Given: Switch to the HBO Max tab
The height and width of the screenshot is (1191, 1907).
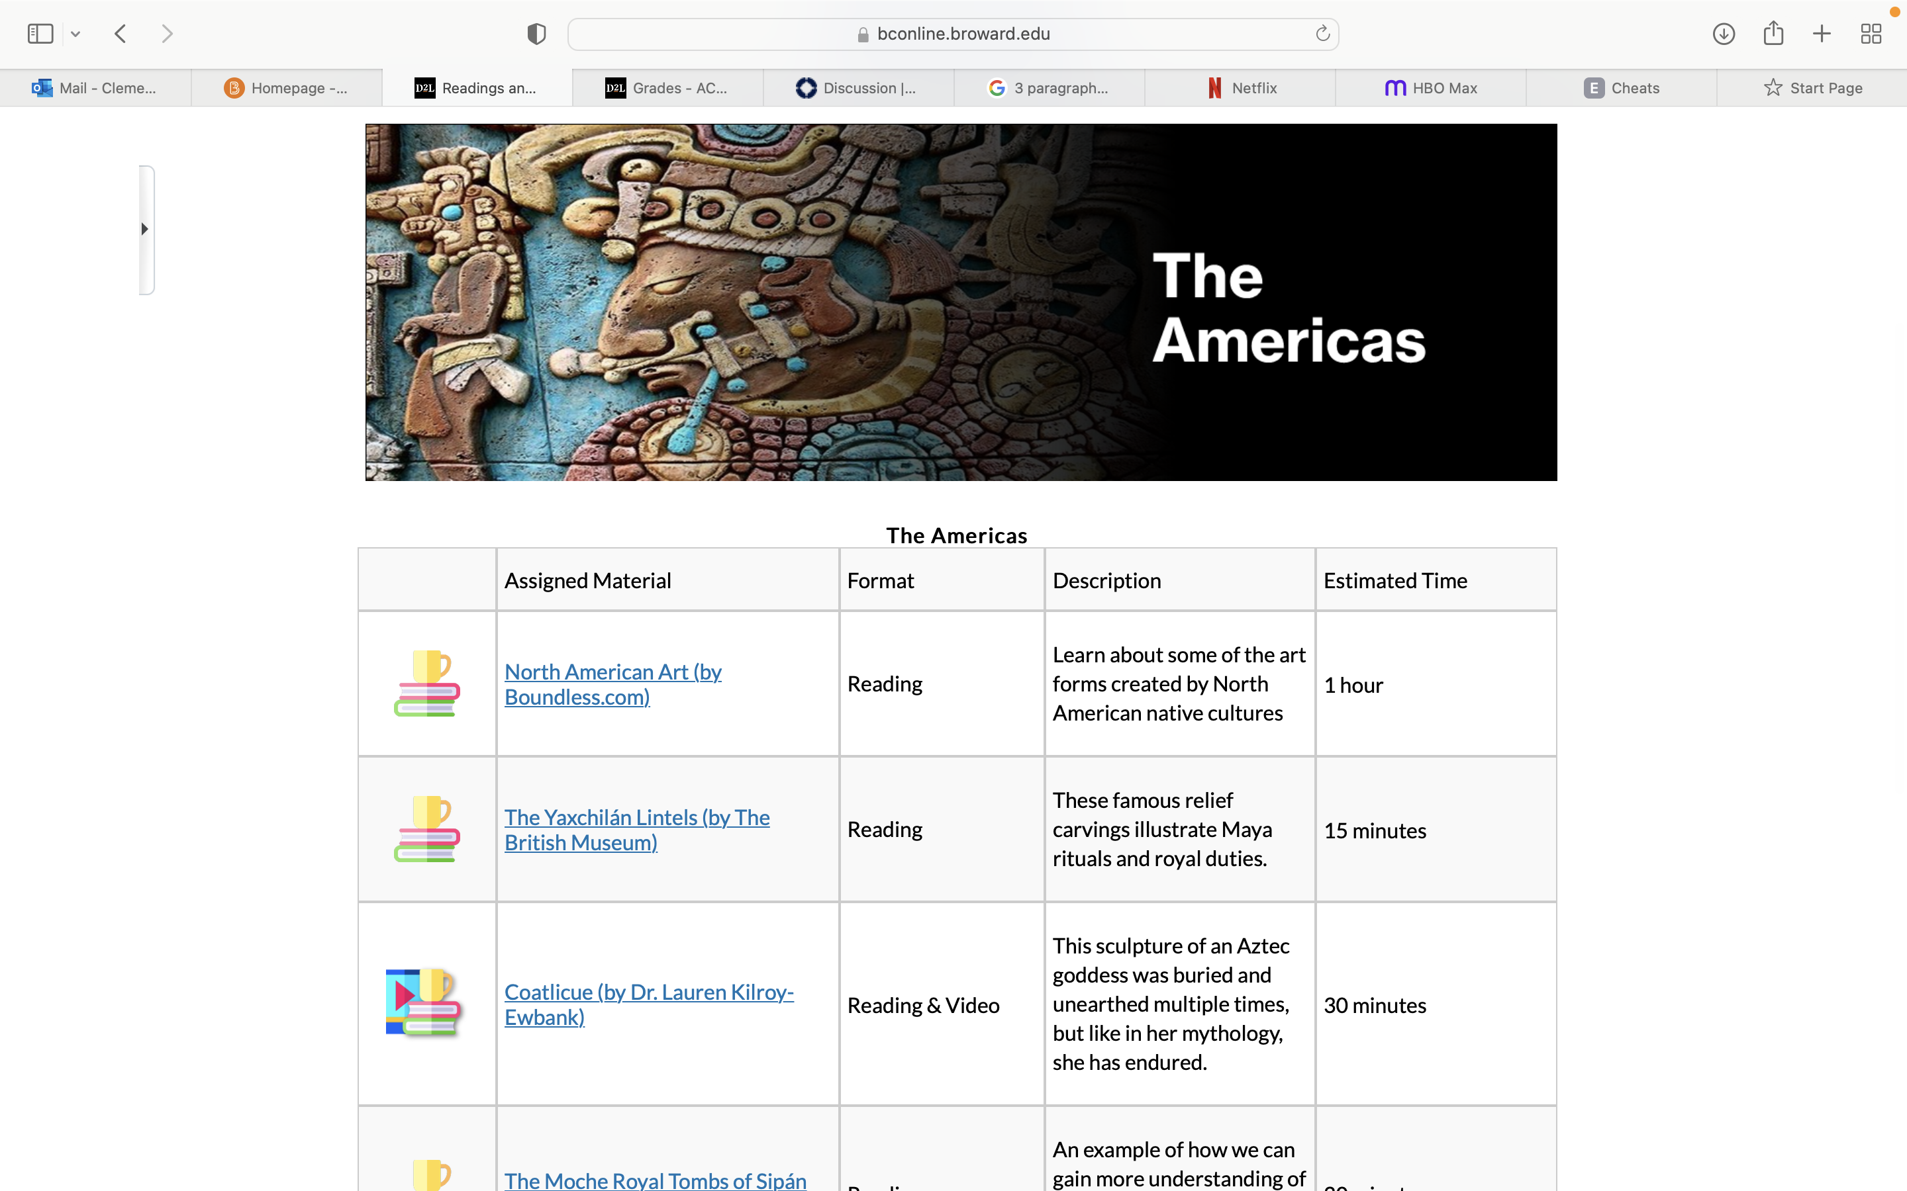Looking at the screenshot, I should coord(1430,88).
